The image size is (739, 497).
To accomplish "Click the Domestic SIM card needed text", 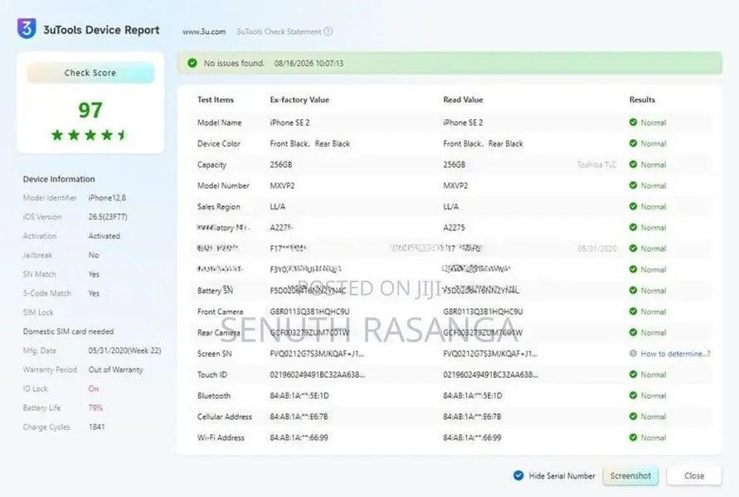I will pos(68,331).
